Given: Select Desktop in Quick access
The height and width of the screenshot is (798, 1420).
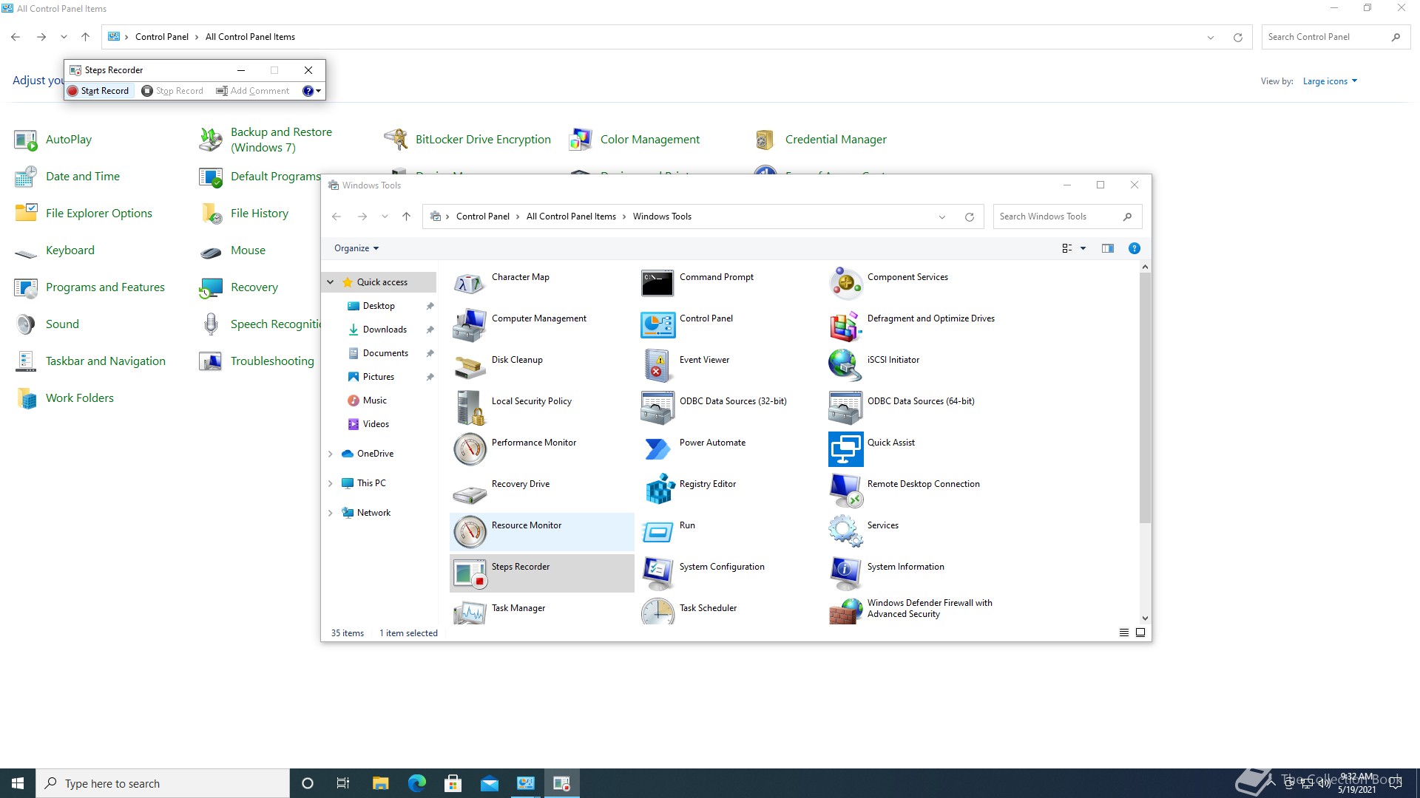Looking at the screenshot, I should click(x=379, y=306).
